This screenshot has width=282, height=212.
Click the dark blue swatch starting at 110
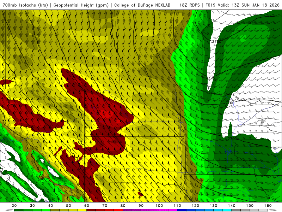[182, 210]
